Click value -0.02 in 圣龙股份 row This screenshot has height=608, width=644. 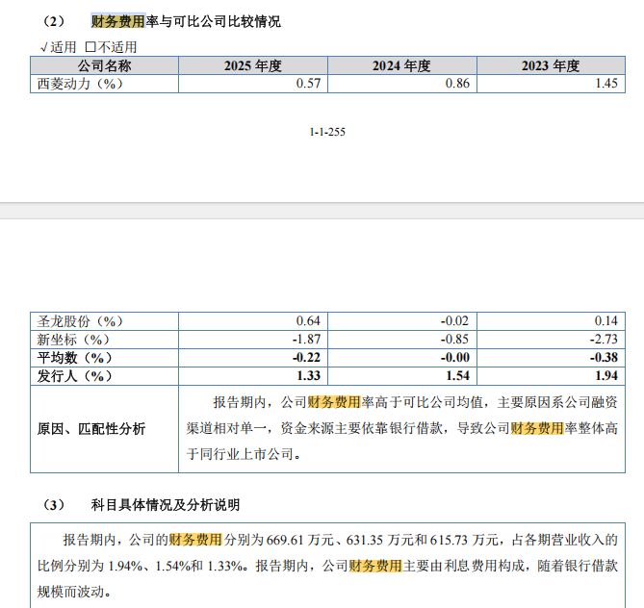454,320
